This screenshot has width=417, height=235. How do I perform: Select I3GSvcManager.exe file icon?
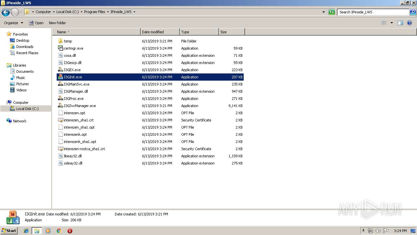coord(60,106)
